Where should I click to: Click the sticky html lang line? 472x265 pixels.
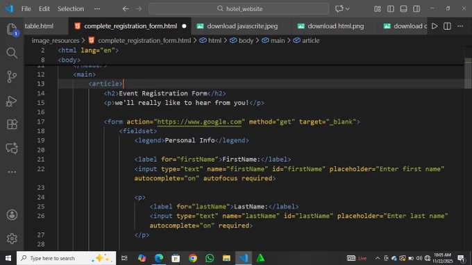click(88, 50)
